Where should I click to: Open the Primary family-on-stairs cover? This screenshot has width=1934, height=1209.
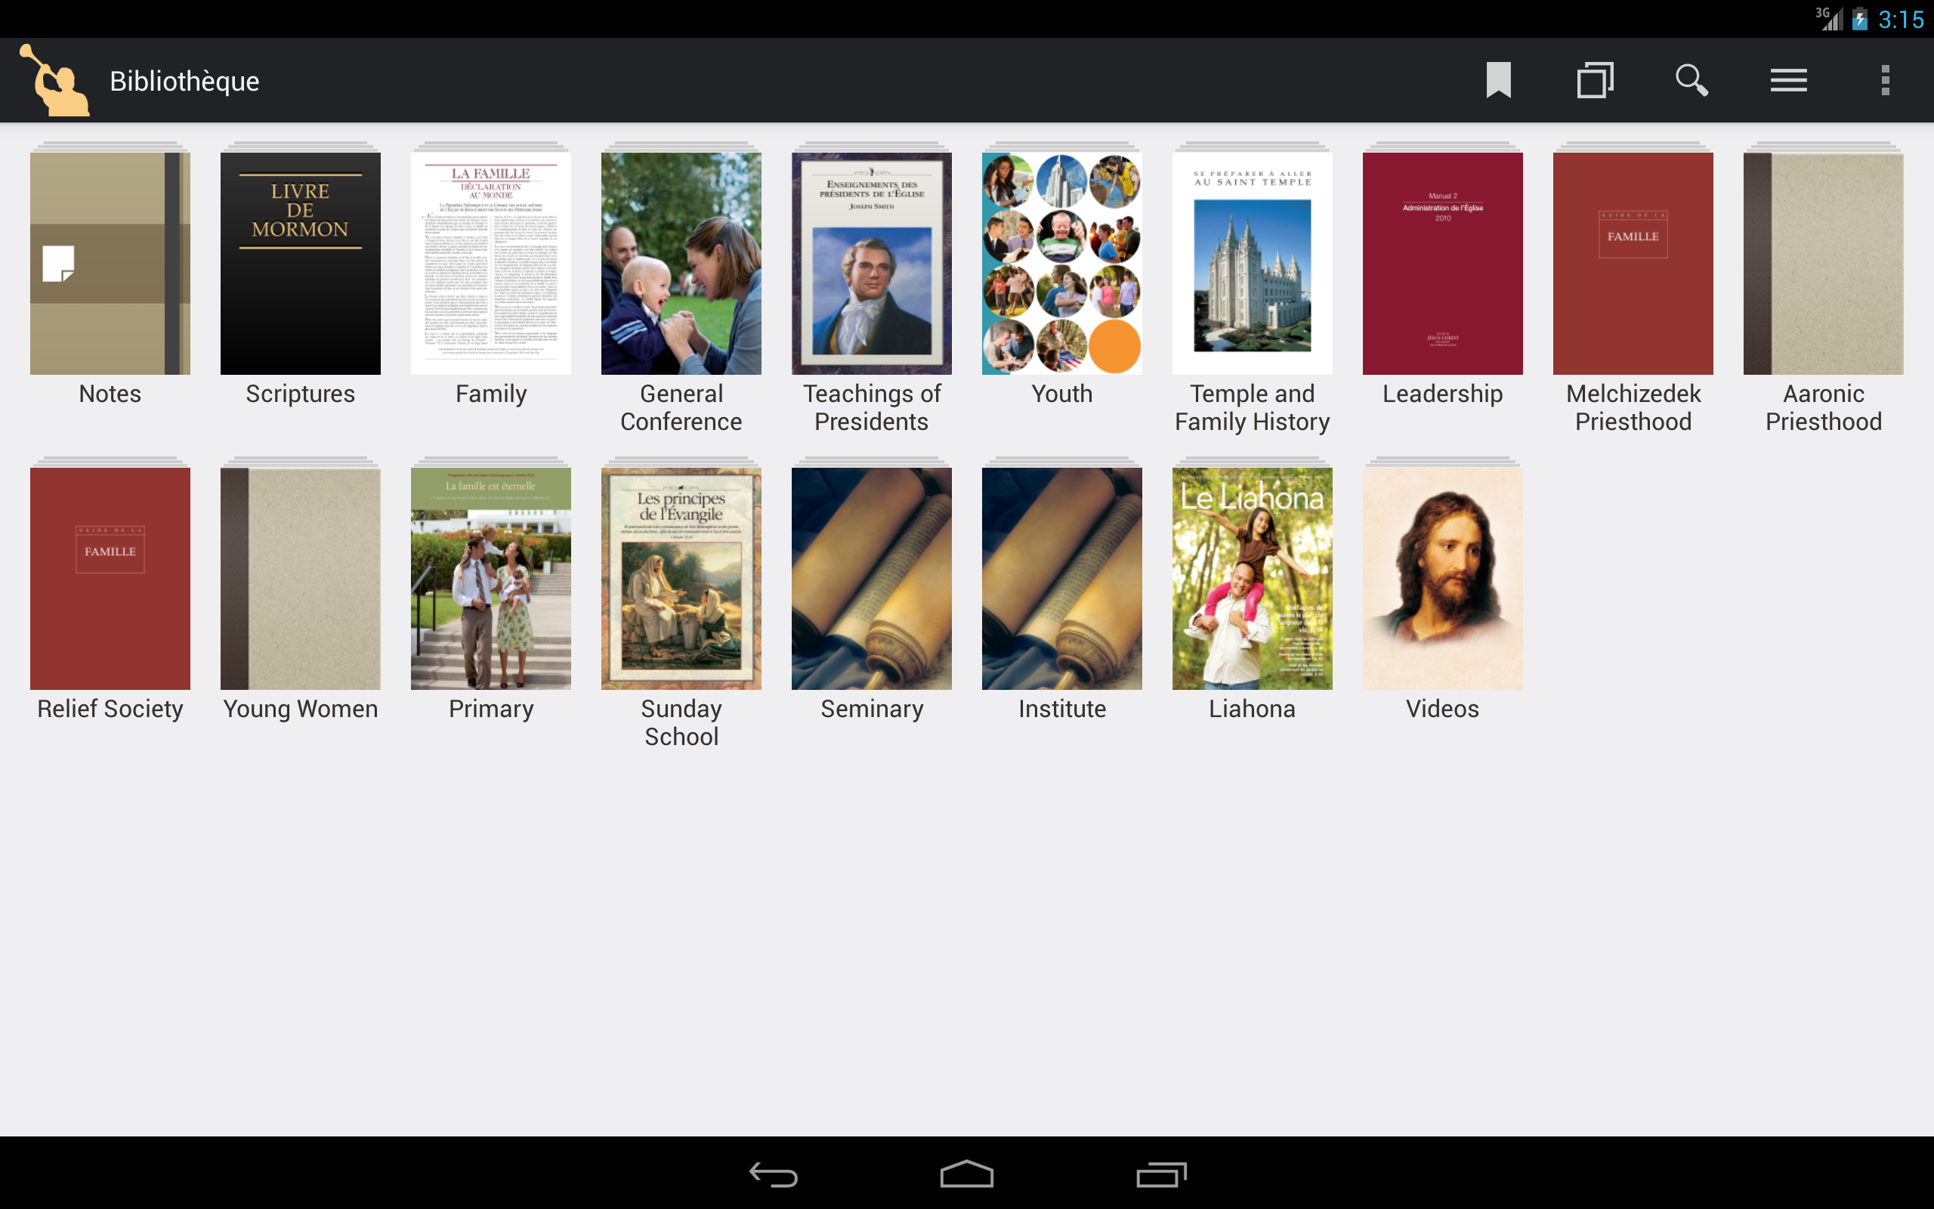click(x=491, y=578)
